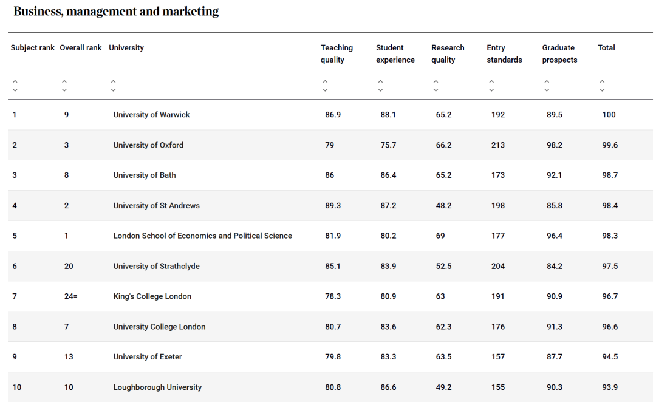This screenshot has width=656, height=402.
Task: Click Loughborough's student experience value 86.6
Action: [x=388, y=387]
